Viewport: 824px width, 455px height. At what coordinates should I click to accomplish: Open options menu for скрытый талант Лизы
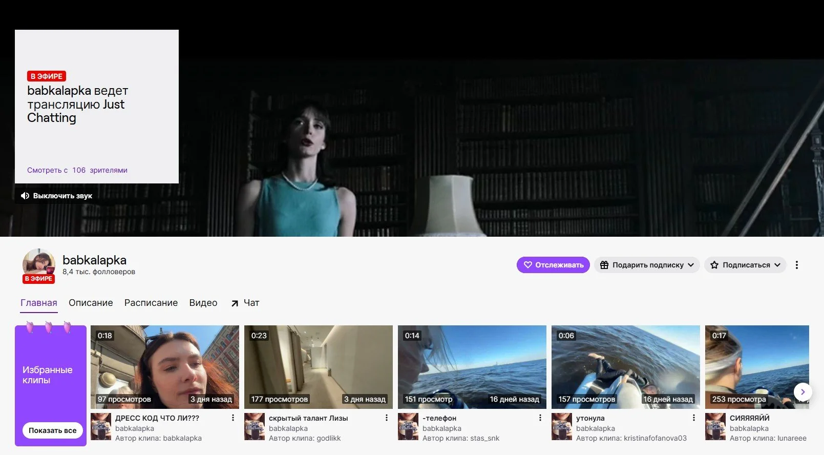tap(387, 418)
